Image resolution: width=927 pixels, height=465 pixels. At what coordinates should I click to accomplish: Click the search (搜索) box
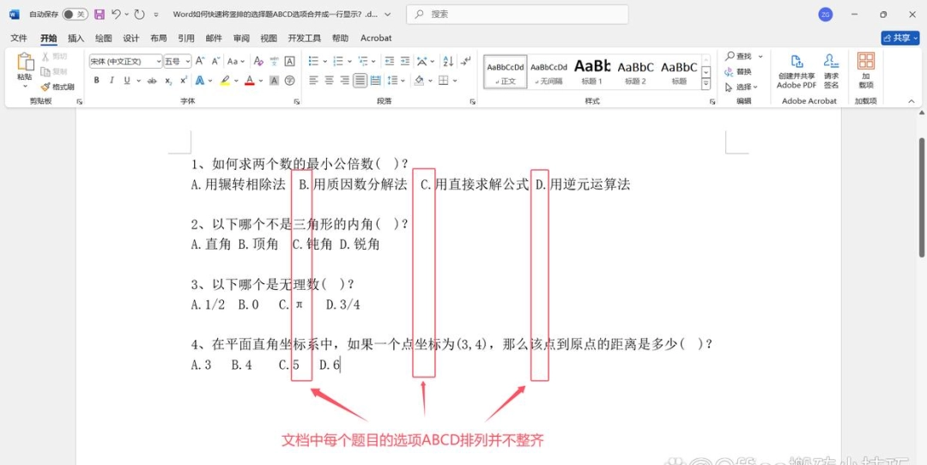[x=518, y=15]
